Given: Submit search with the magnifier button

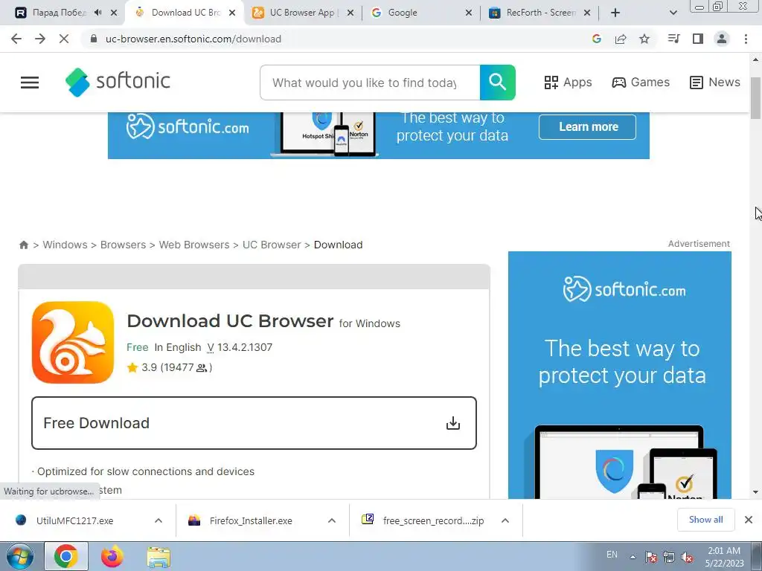Looking at the screenshot, I should tap(498, 83).
